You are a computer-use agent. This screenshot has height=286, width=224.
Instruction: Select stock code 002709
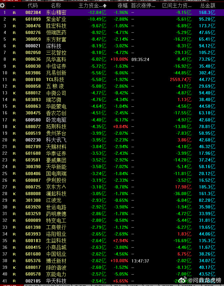tap(33, 146)
